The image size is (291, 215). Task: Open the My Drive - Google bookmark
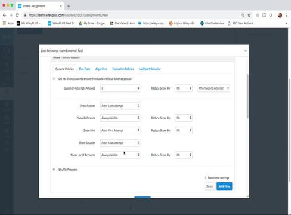[93, 23]
